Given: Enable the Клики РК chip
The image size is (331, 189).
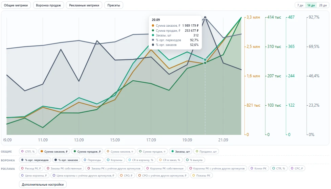Looking at the screenshot, I should pos(259,168).
